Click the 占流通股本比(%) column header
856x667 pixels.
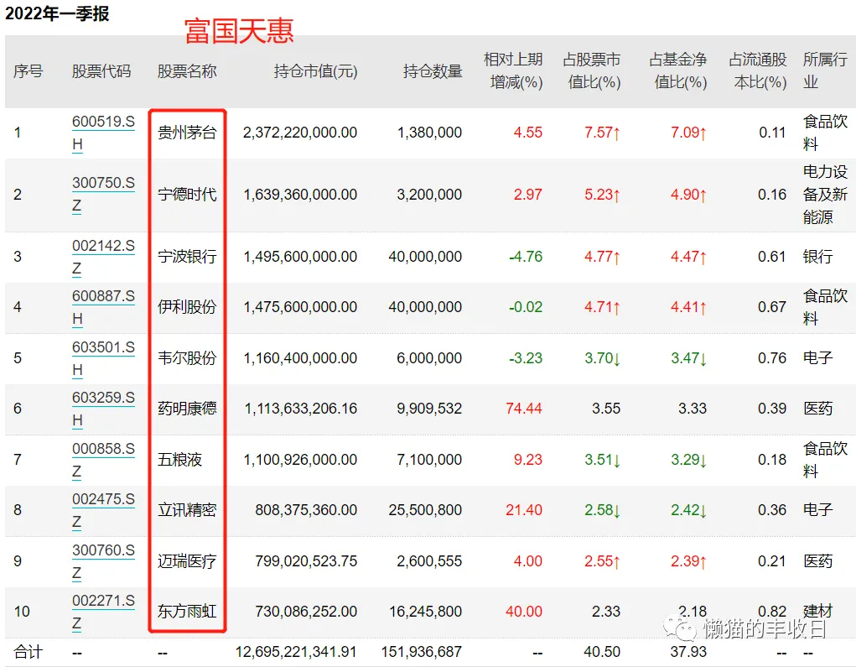(758, 71)
